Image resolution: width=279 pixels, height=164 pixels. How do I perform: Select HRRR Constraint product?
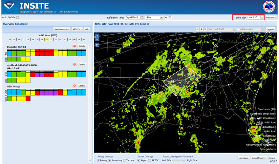266,127
